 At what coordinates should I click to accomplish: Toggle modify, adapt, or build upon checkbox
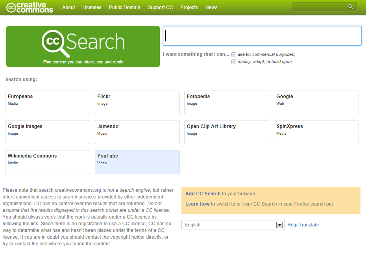pos(233,62)
